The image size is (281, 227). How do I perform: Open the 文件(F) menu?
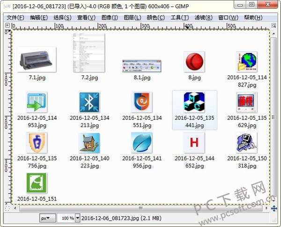pos(15,17)
